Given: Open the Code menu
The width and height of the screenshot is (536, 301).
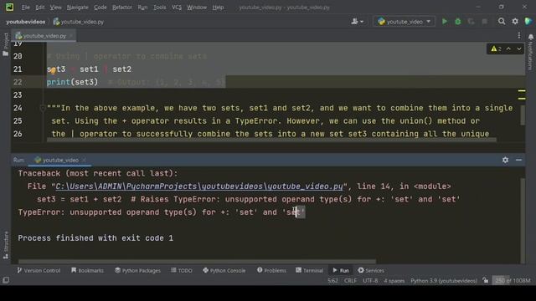Looking at the screenshot, I should (x=100, y=8).
